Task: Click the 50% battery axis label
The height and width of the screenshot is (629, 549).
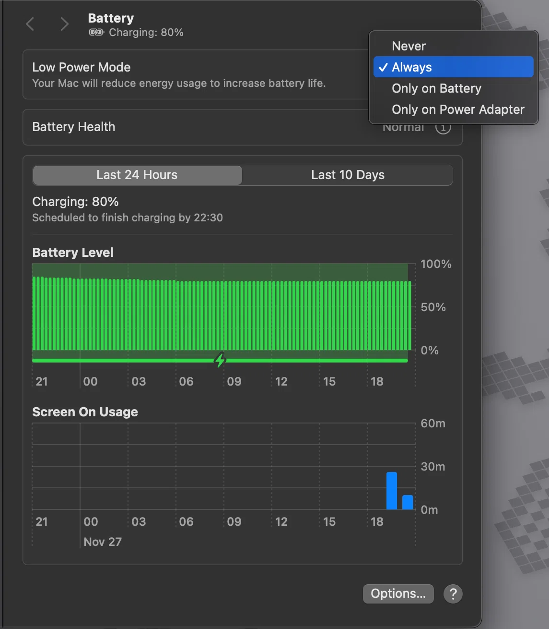Action: click(x=433, y=307)
